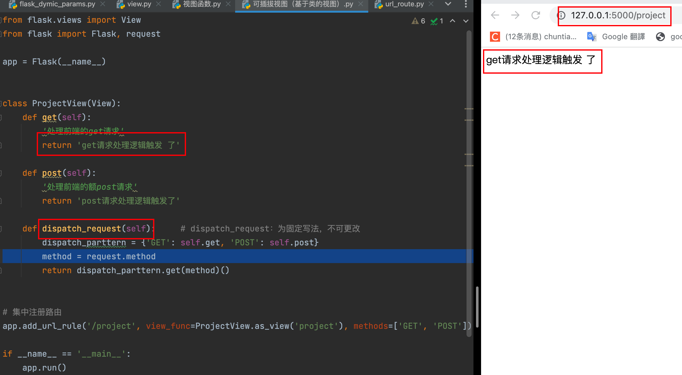The height and width of the screenshot is (375, 682).
Task: Click the site info icon in address bar
Action: 561,15
